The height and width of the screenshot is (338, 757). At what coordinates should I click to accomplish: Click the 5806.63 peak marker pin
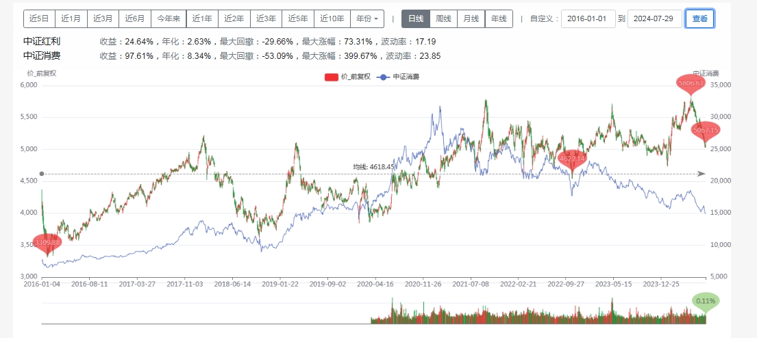click(x=691, y=83)
